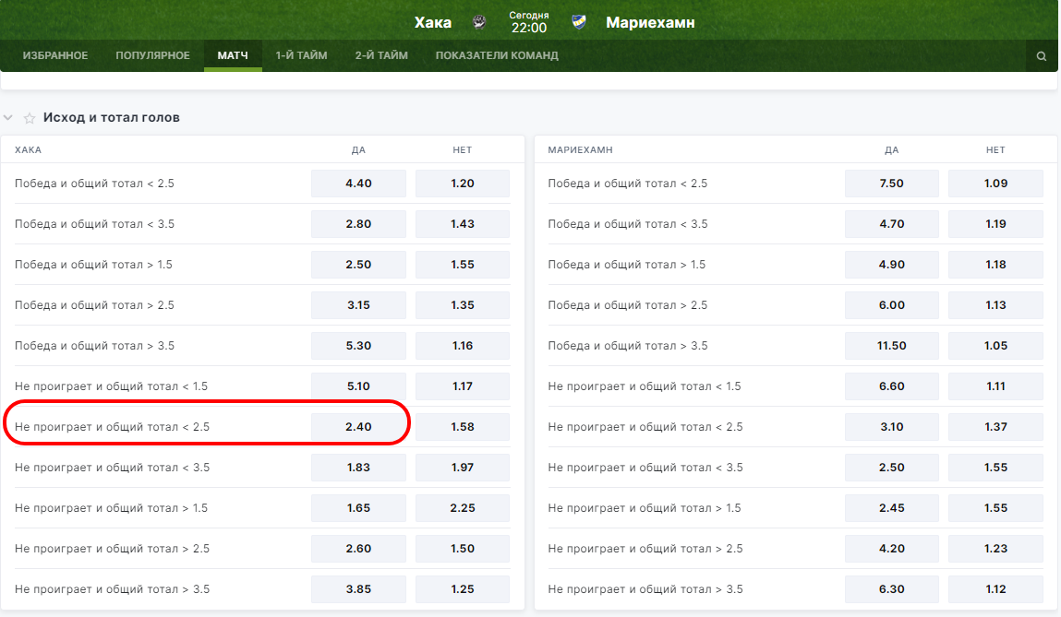
Task: Click the Хака team name in header
Action: 433,22
